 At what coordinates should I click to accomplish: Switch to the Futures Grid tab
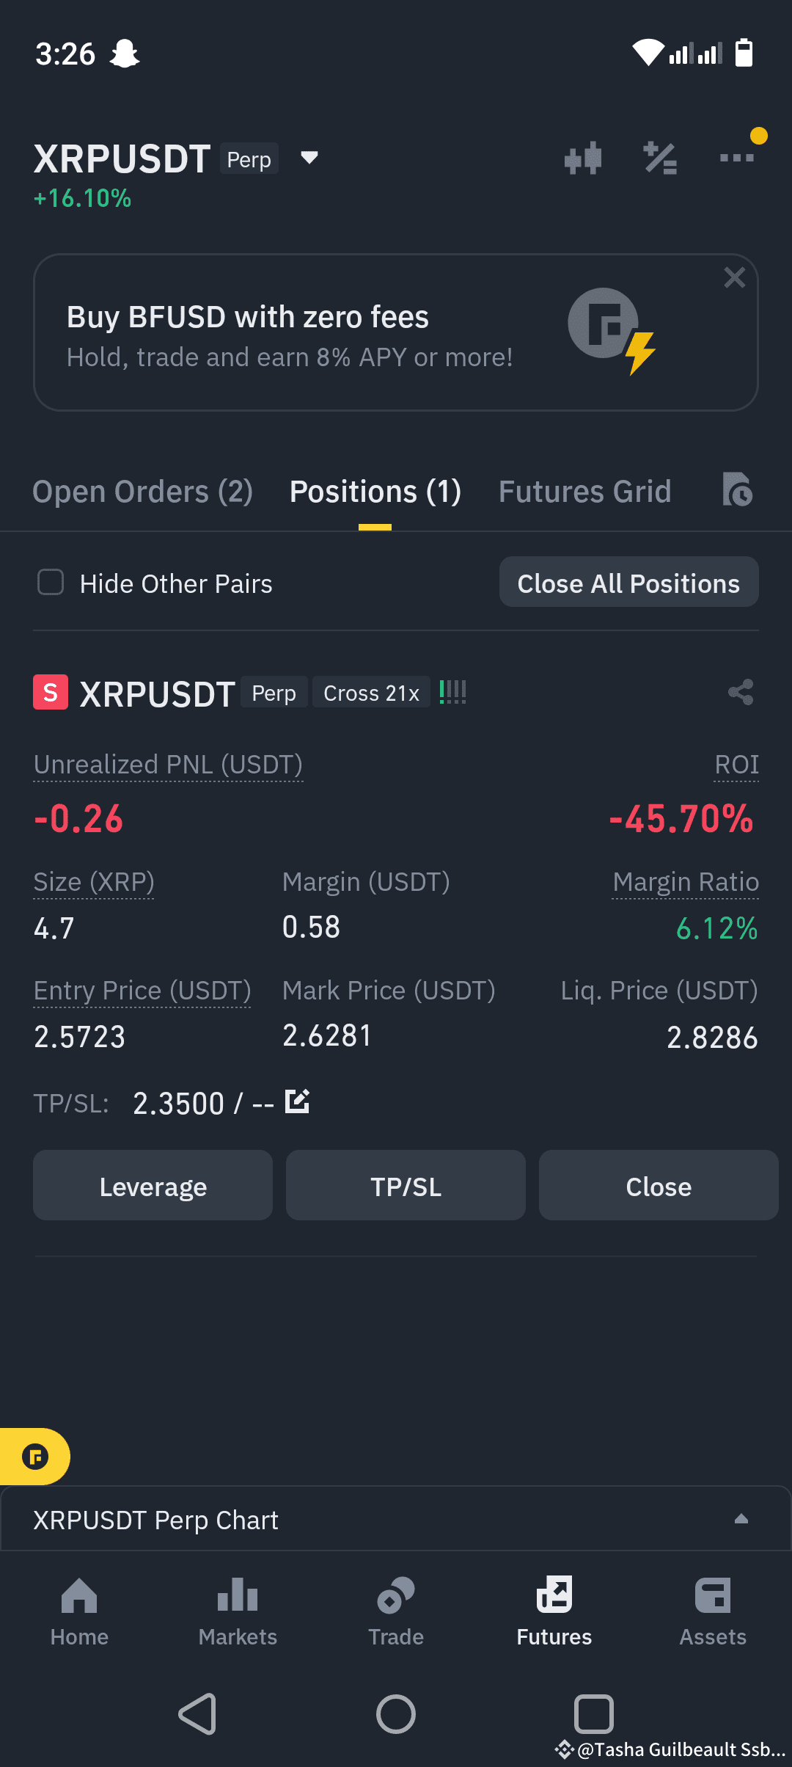click(x=584, y=492)
